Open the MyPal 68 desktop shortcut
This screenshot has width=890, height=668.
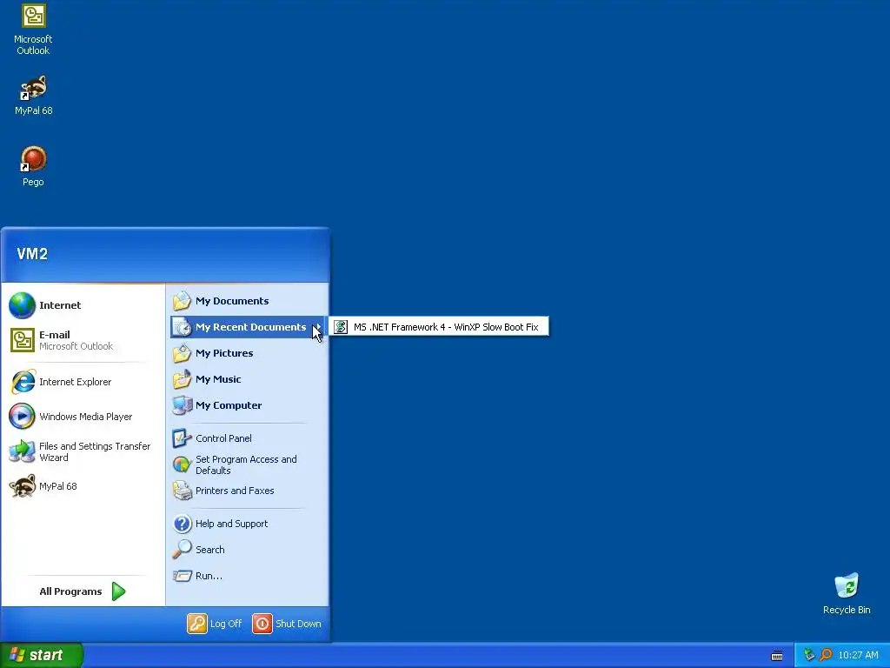tap(34, 96)
